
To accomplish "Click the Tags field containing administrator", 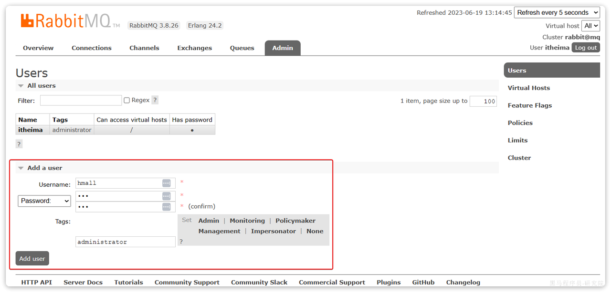I will pos(126,242).
